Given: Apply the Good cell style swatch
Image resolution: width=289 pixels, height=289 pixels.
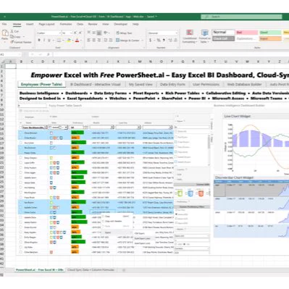Looking at the screenshot, I should pos(270,33).
